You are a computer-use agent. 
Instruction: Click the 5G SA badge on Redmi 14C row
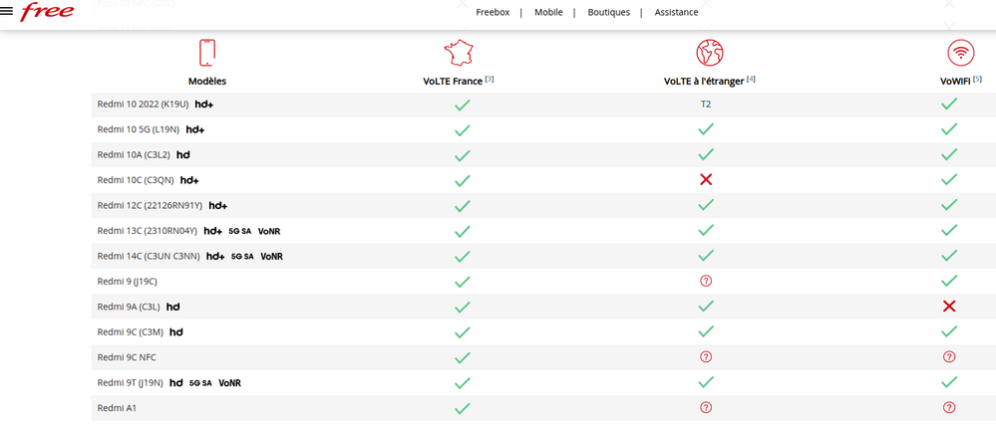coord(242,257)
